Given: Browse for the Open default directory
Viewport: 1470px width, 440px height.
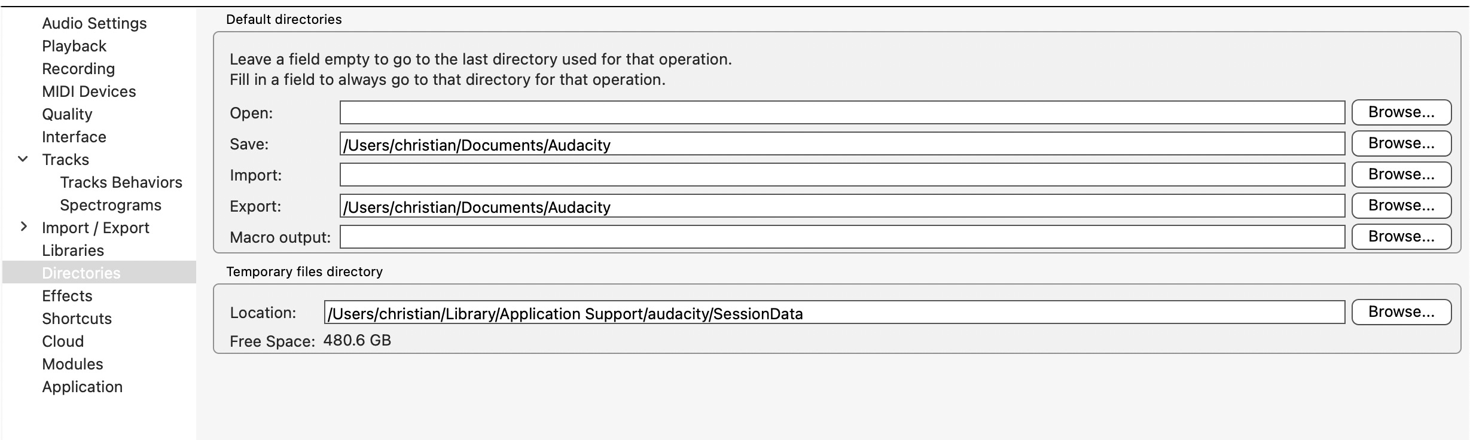Looking at the screenshot, I should (1401, 112).
